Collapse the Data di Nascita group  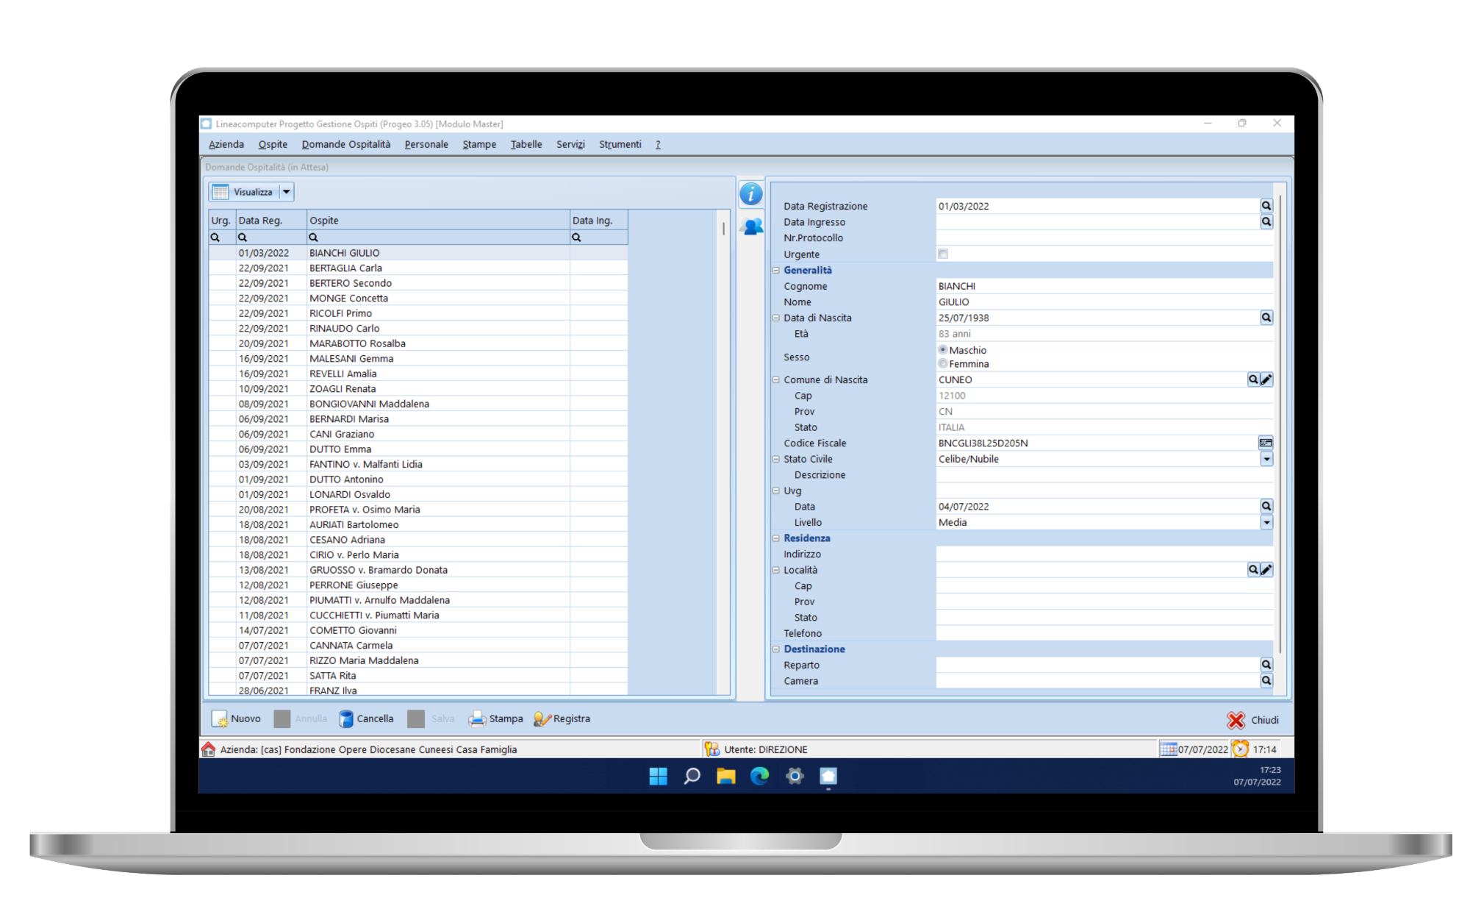tap(775, 318)
